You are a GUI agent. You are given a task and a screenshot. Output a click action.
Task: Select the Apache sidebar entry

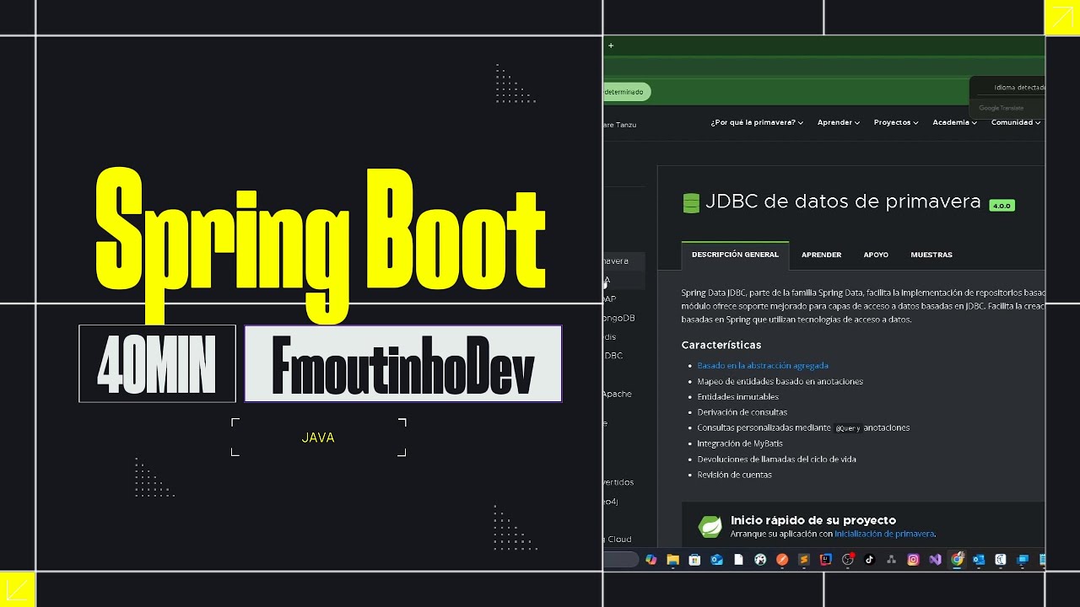(617, 394)
